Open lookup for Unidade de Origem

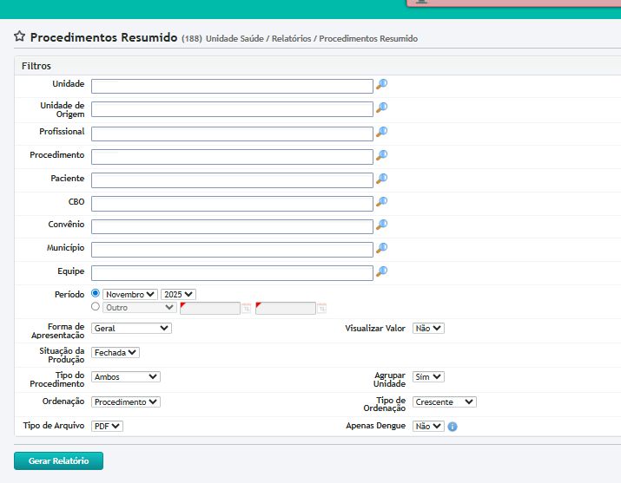(381, 108)
